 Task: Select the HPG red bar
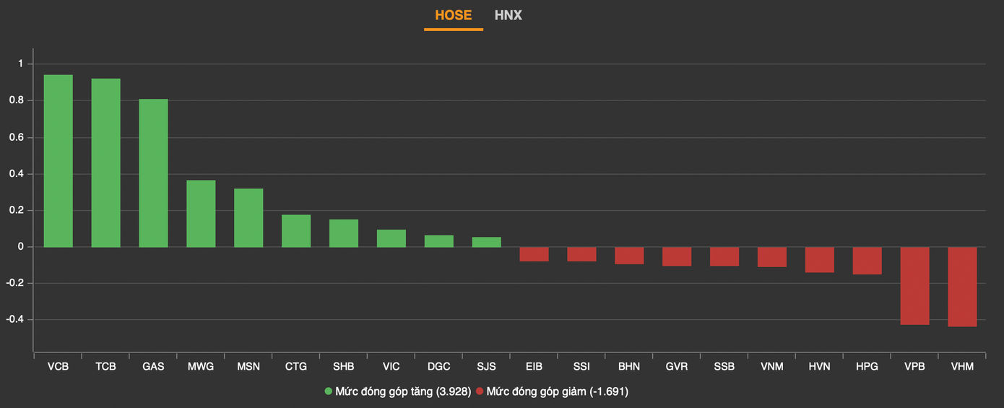867,261
